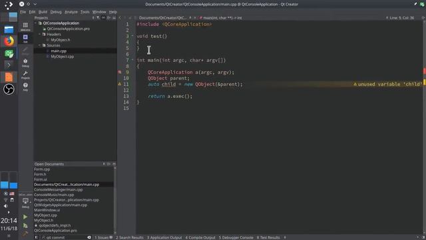Click the link-with-editor icon in Projects header

[x=103, y=18]
